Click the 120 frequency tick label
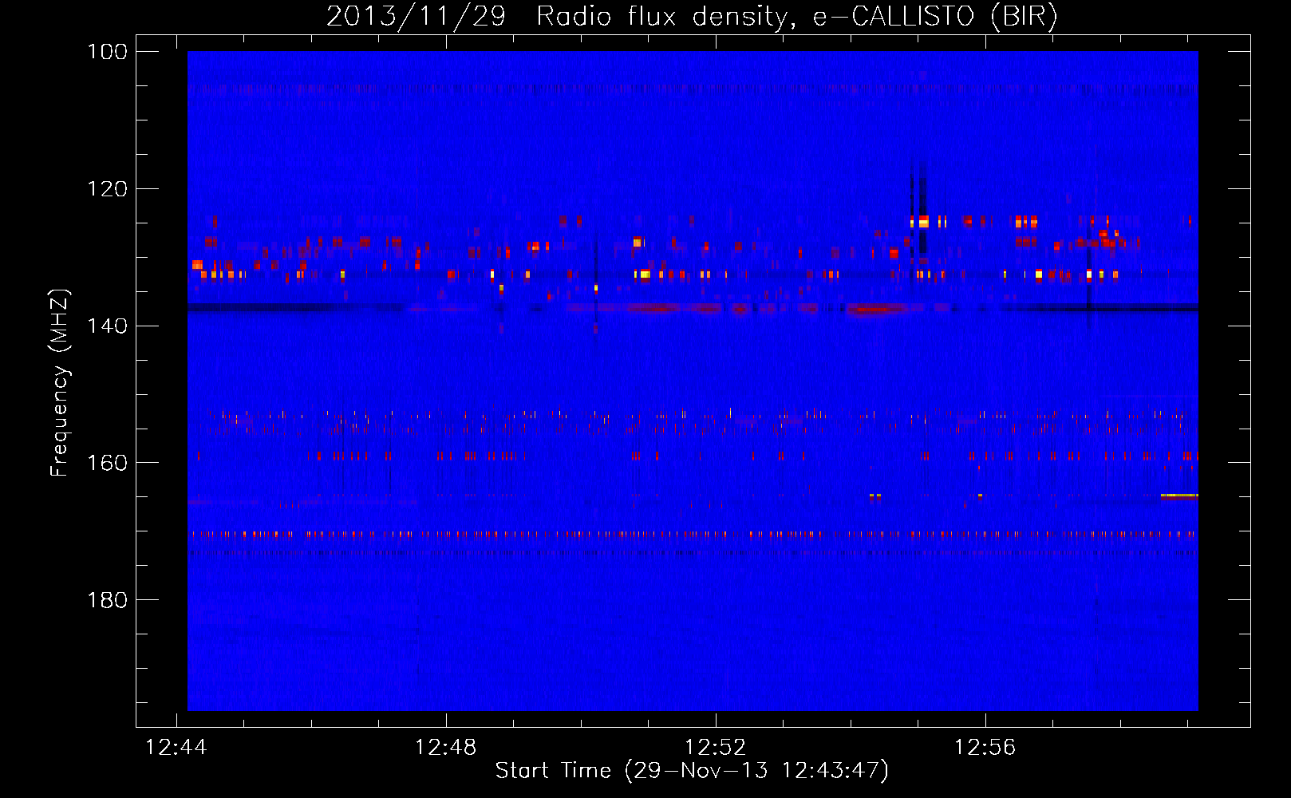The image size is (1291, 798). [108, 189]
